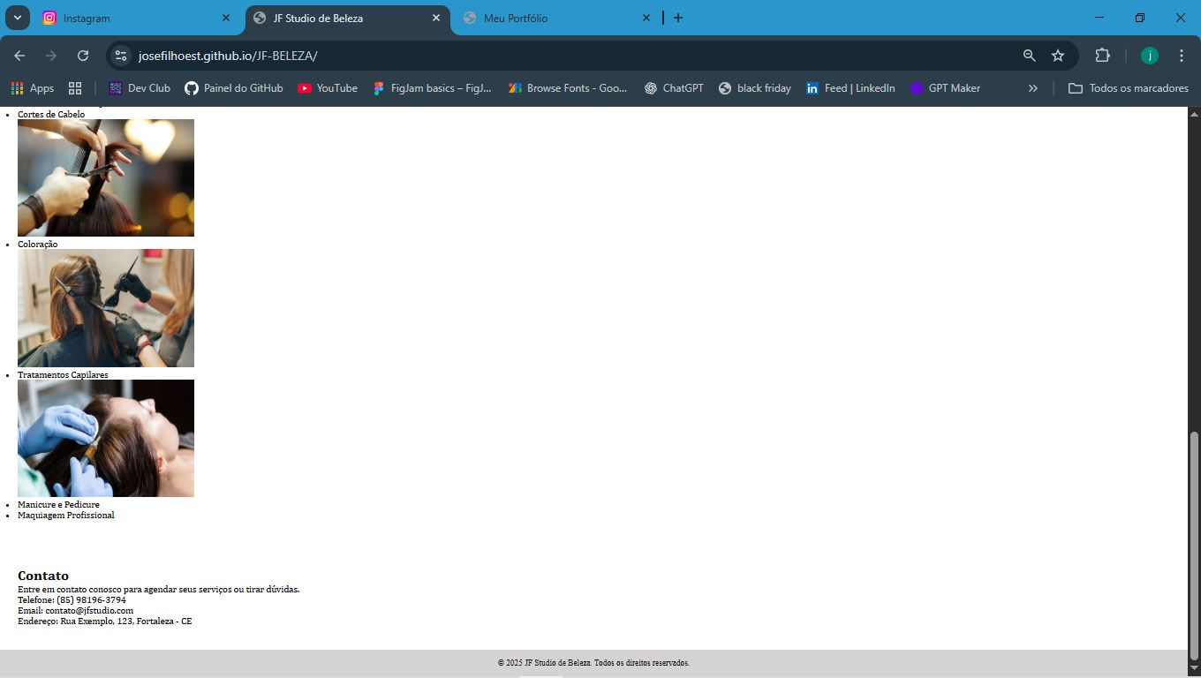Image resolution: width=1201 pixels, height=678 pixels.
Task: Open the Dev Club bookmark
Action: coord(140,88)
